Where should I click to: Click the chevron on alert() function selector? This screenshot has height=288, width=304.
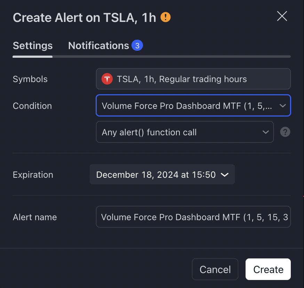[266, 132]
